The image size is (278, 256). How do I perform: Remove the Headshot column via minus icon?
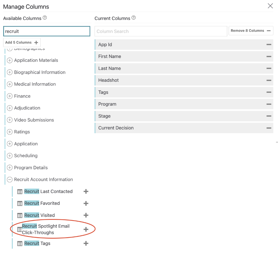click(x=268, y=80)
